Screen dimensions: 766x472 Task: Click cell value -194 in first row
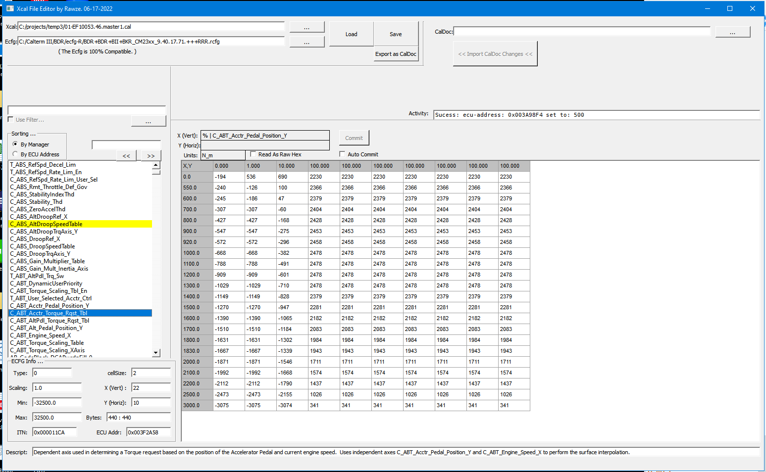(x=229, y=177)
